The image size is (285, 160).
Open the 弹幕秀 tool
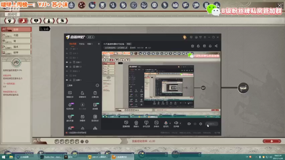82,118
